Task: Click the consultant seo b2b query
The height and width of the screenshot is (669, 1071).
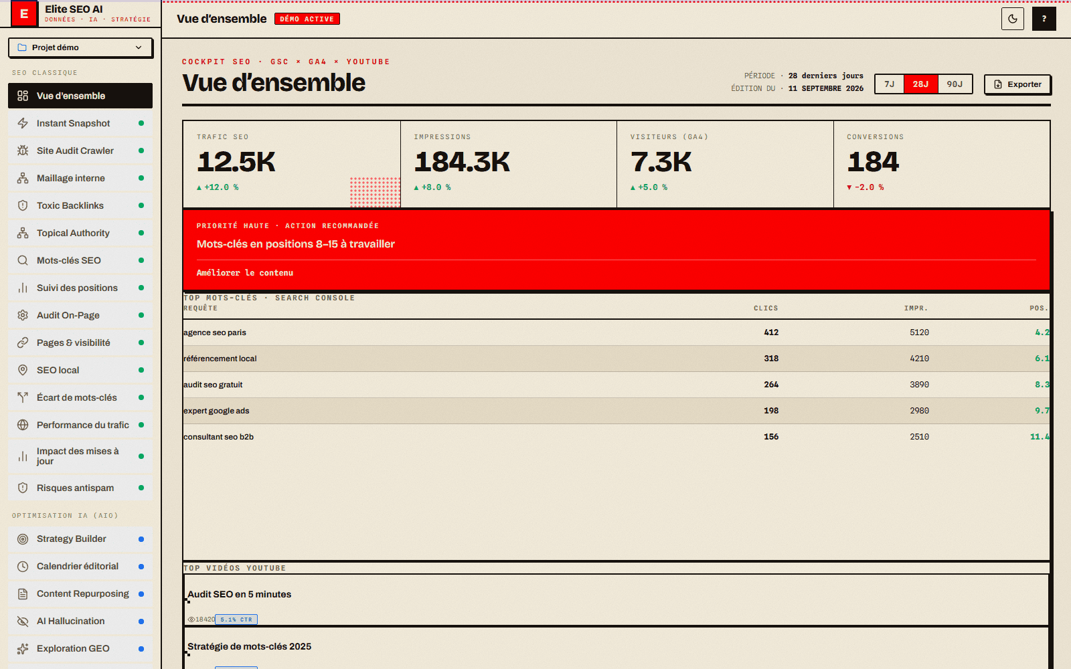Action: 219,437
